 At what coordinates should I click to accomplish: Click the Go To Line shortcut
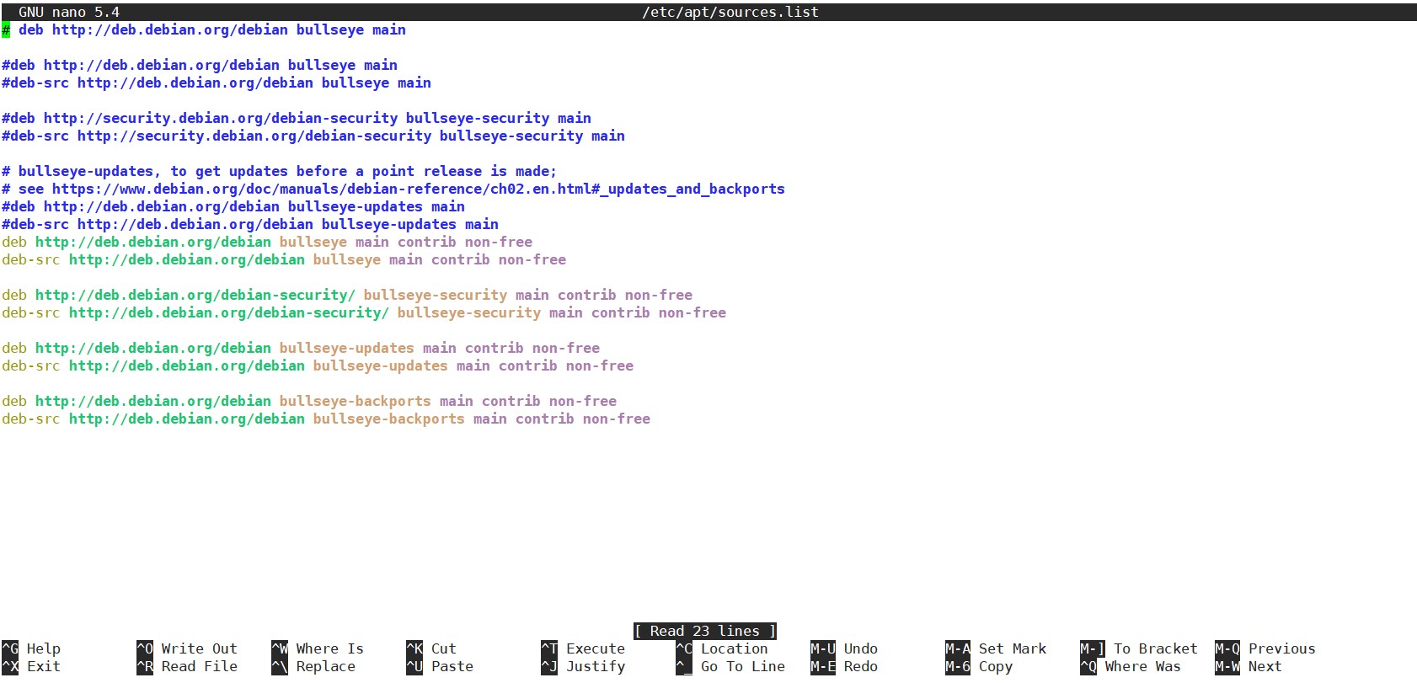coord(730,666)
